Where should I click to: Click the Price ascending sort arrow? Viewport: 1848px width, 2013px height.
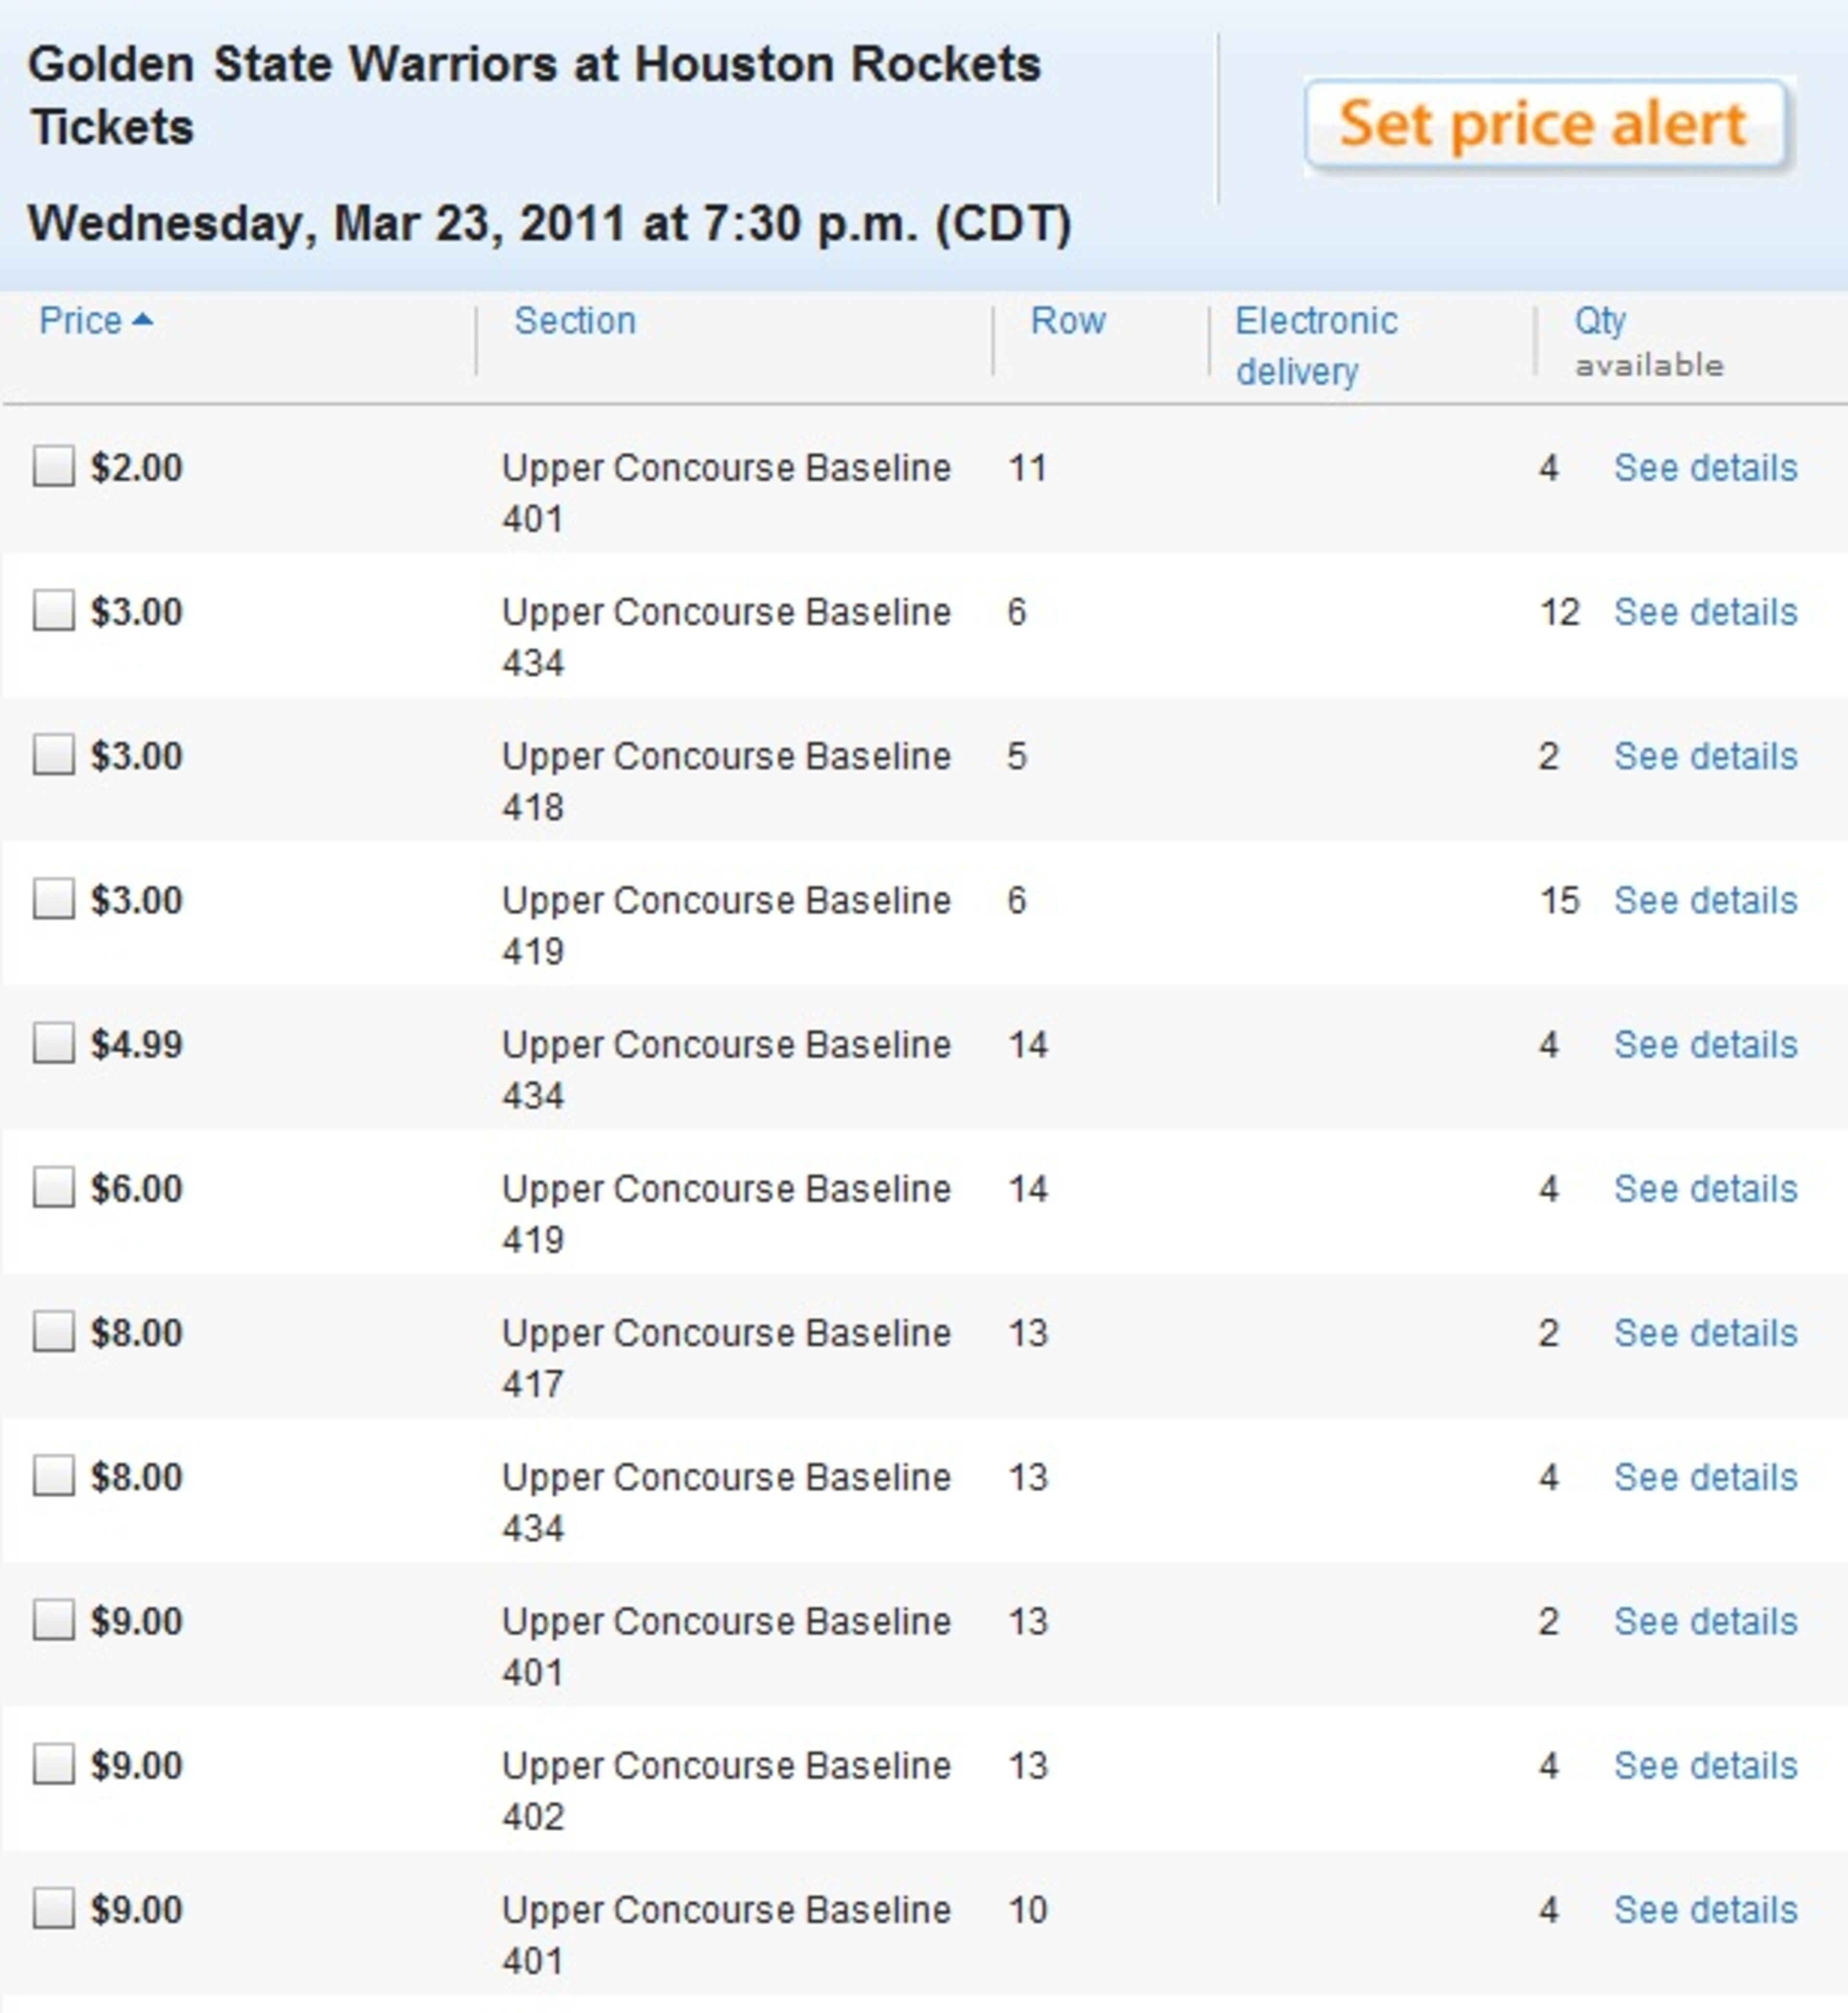[x=143, y=320]
